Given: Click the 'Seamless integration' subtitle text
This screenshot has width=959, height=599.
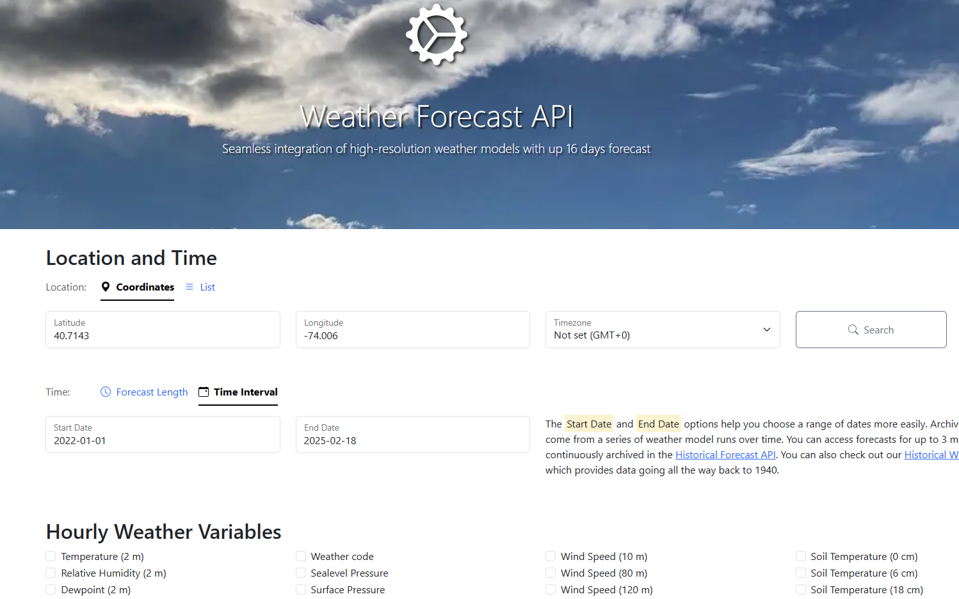Looking at the screenshot, I should pos(436,149).
